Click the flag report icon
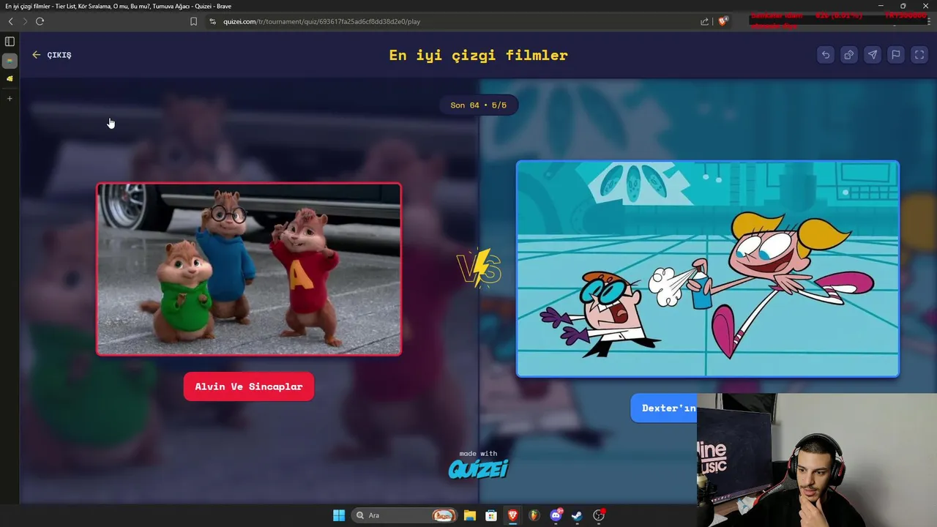The width and height of the screenshot is (937, 527). click(896, 55)
